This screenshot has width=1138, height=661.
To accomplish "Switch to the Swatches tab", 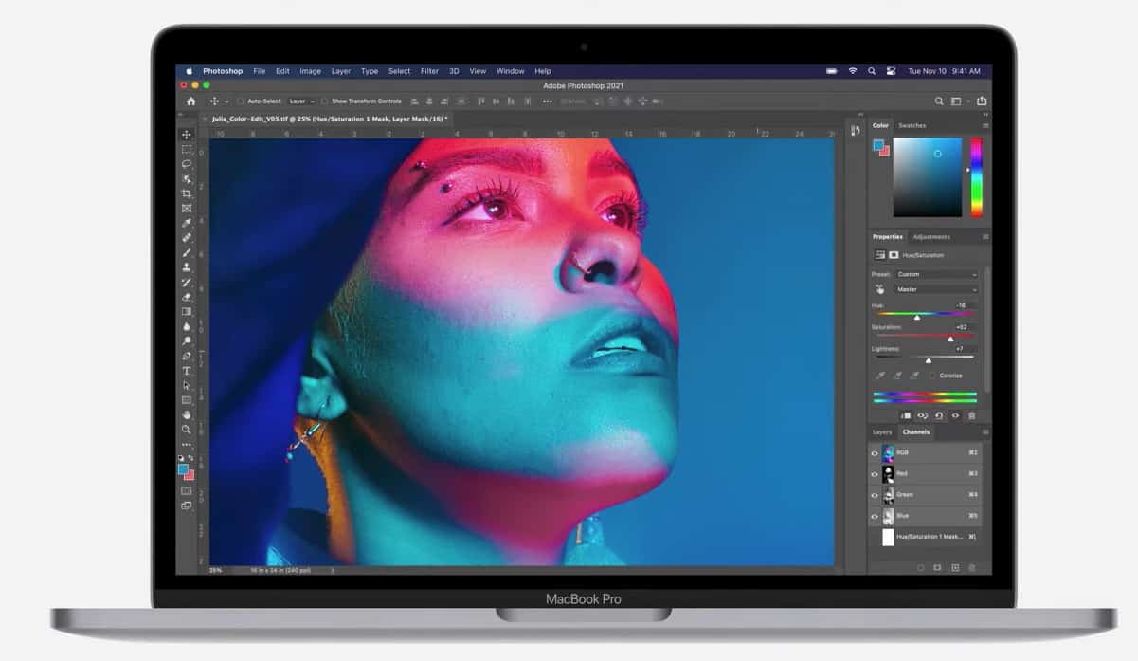I will (912, 125).
